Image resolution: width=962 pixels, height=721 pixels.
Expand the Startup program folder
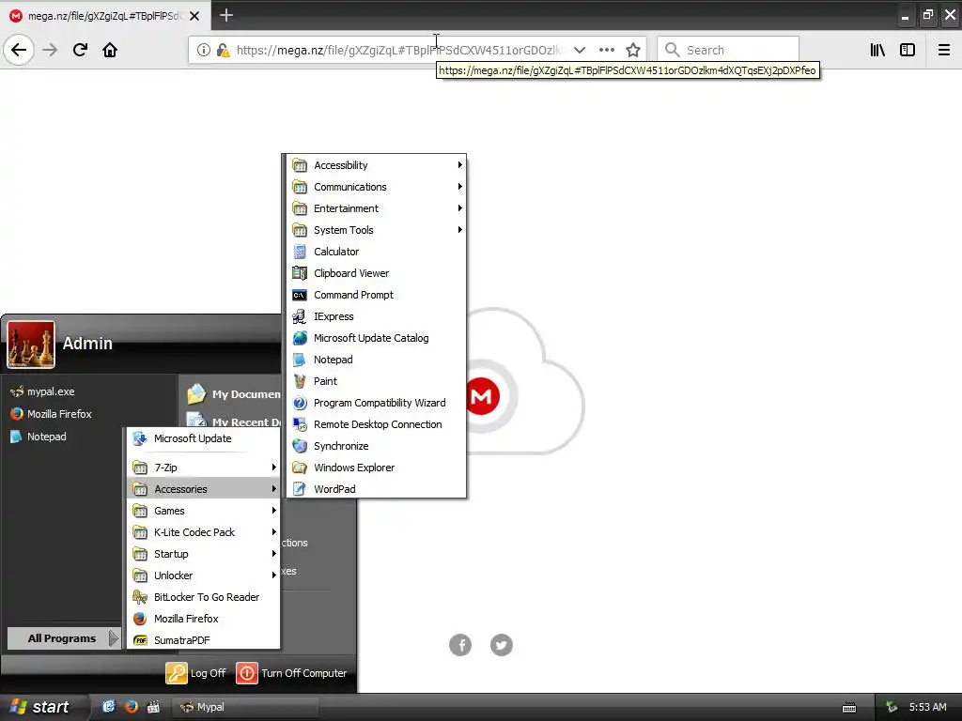[203, 554]
